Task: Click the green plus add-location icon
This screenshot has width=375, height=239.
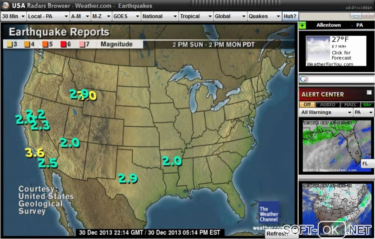Action: (x=302, y=25)
